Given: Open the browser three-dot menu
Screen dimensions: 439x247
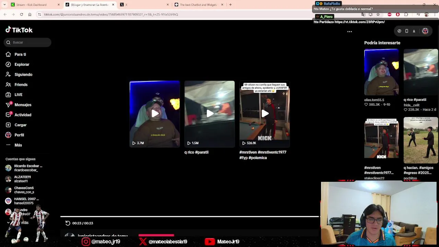Looking at the screenshot, I should [x=435, y=14].
